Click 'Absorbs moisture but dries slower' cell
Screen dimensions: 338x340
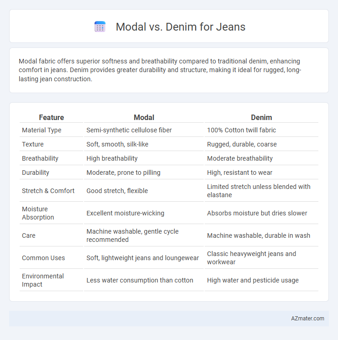click(x=257, y=213)
